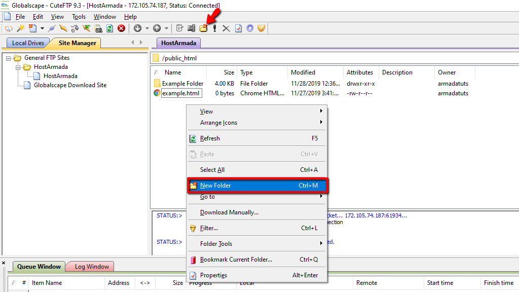Sort files by Owner column header
This screenshot has height=292, width=519.
coord(455,72)
